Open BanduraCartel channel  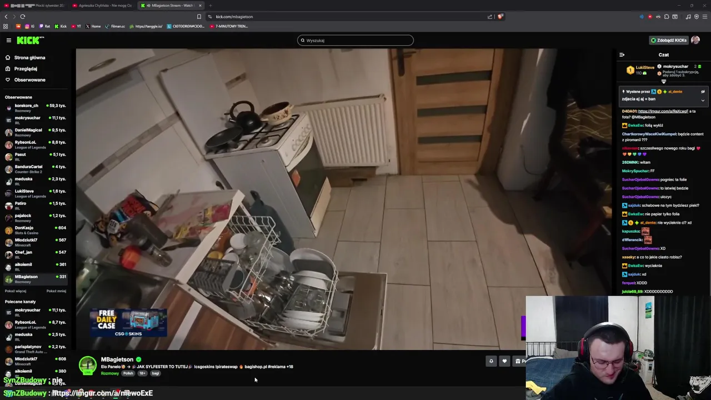(36, 169)
